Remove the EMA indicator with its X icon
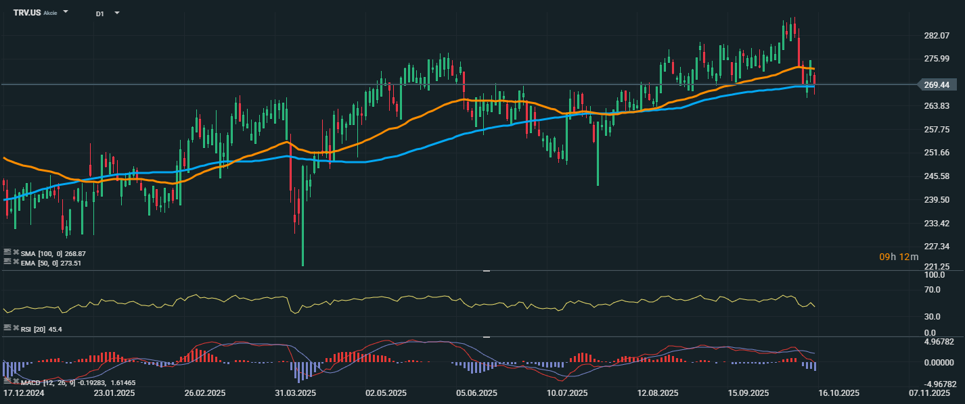 (x=16, y=262)
